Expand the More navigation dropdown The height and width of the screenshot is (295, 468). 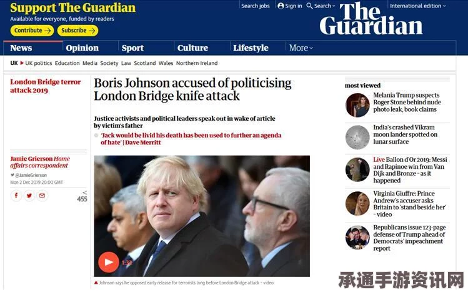pyautogui.click(x=301, y=47)
